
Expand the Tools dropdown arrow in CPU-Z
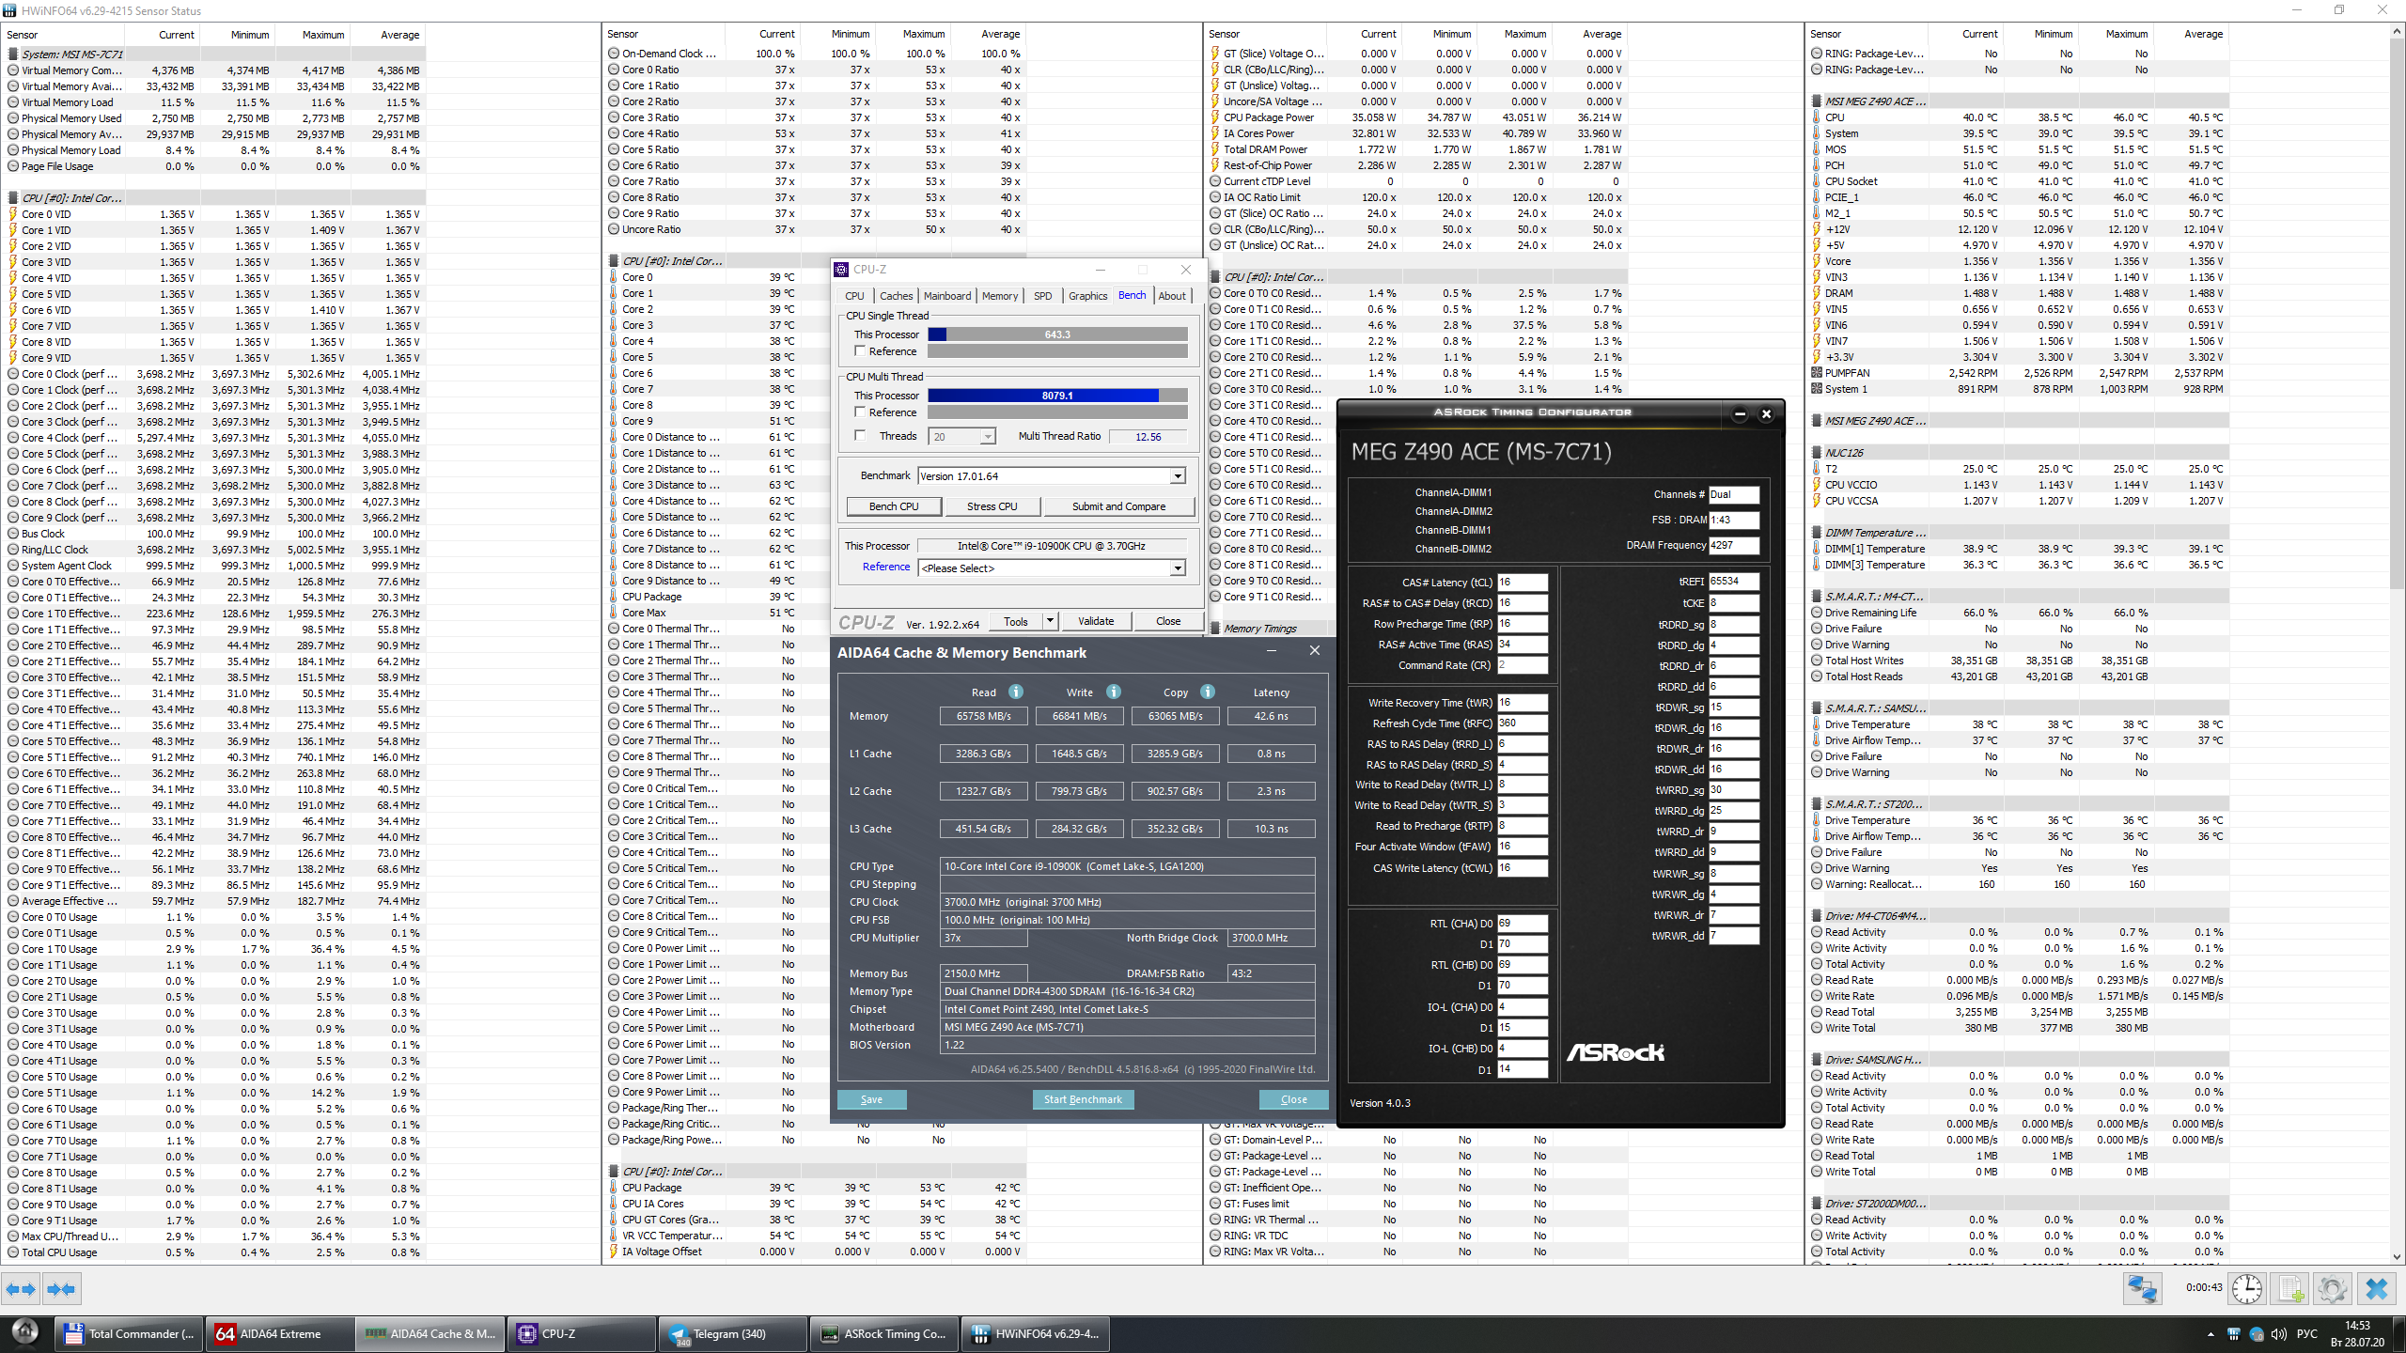[1050, 621]
